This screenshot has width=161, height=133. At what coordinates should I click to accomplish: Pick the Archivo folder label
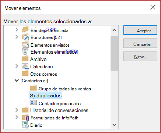click(x=38, y=59)
